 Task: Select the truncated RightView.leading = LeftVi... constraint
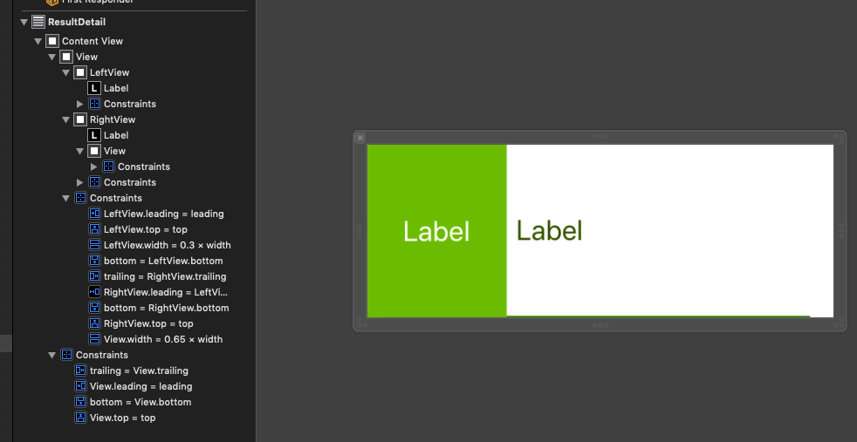tap(166, 292)
